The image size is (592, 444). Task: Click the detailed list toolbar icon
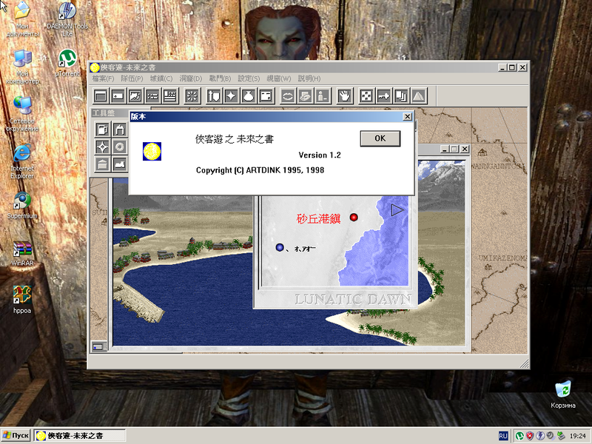click(170, 96)
